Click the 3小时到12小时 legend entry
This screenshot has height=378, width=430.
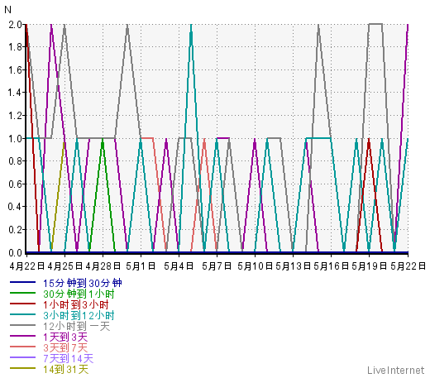79,315
